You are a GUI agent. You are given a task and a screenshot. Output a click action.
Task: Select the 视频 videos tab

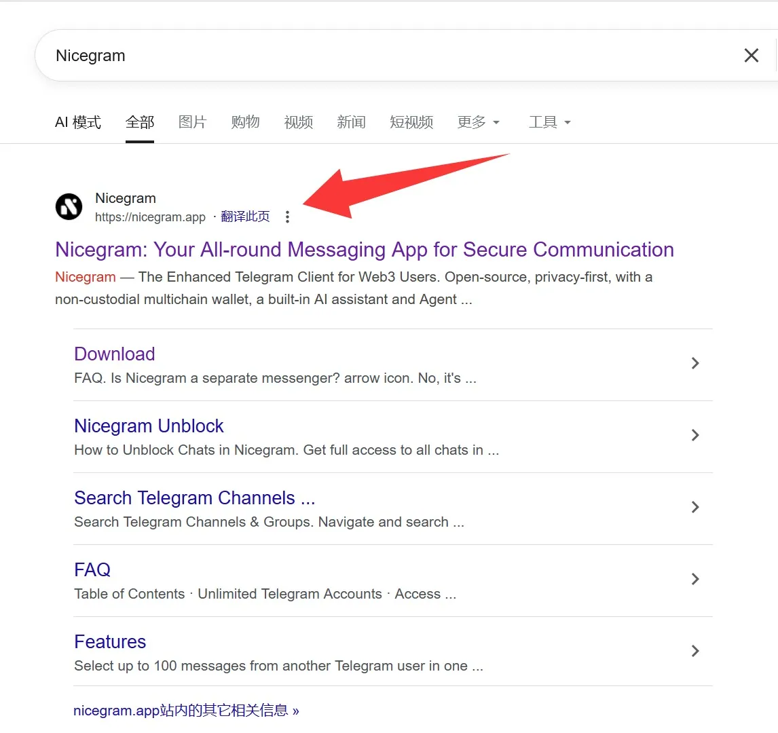click(298, 122)
